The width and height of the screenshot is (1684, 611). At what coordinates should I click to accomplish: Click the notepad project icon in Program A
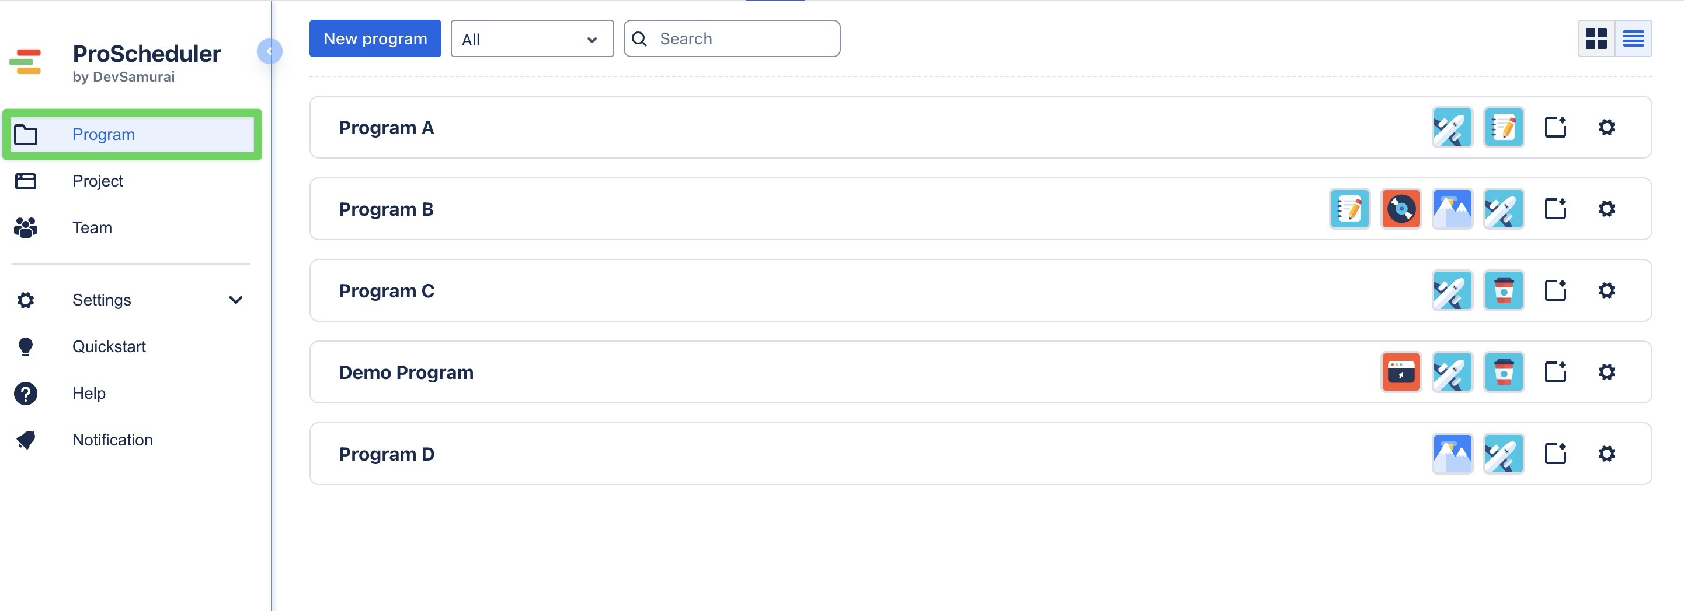[1504, 127]
